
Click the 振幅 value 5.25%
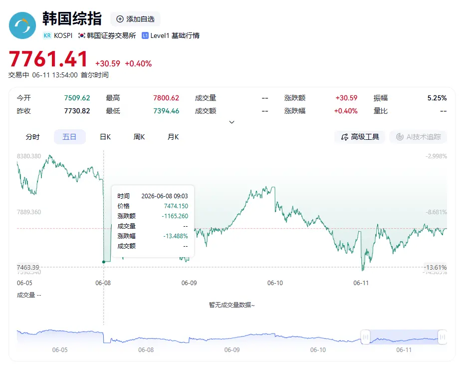[437, 98]
